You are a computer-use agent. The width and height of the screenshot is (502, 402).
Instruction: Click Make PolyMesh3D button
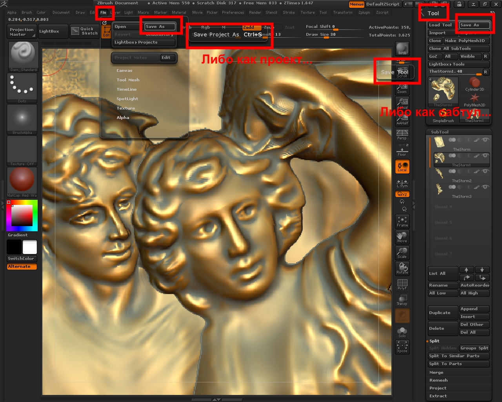(467, 41)
